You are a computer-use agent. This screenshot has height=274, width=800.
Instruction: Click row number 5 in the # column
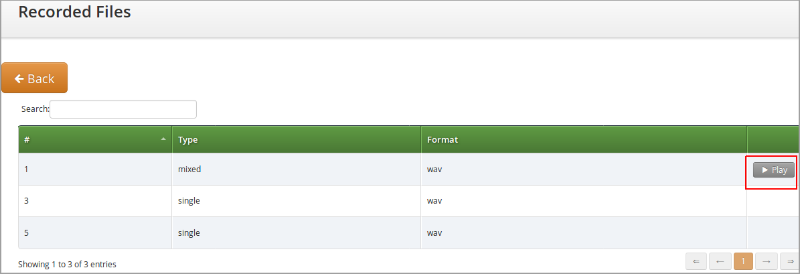click(27, 233)
